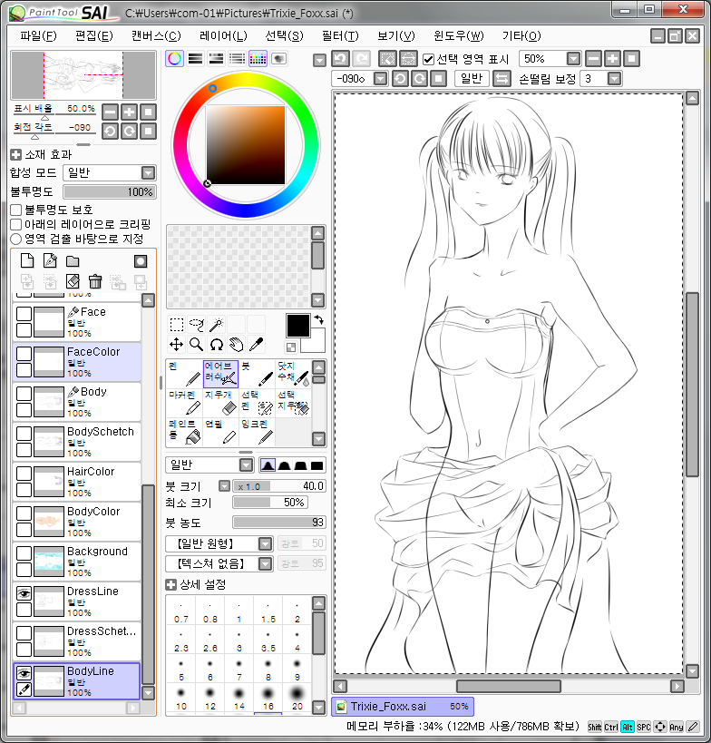Open the 필터(T) menu

(340, 36)
